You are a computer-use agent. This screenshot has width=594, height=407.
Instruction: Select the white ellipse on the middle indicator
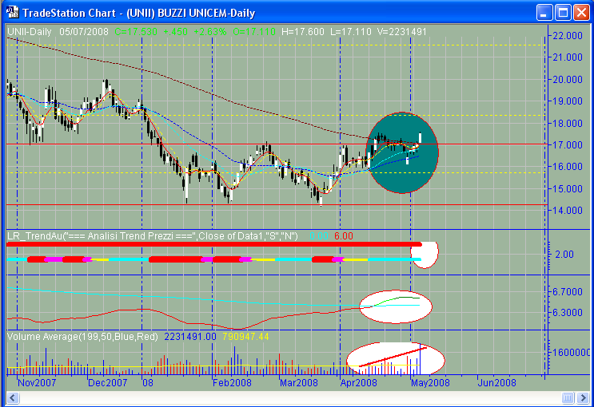click(396, 306)
